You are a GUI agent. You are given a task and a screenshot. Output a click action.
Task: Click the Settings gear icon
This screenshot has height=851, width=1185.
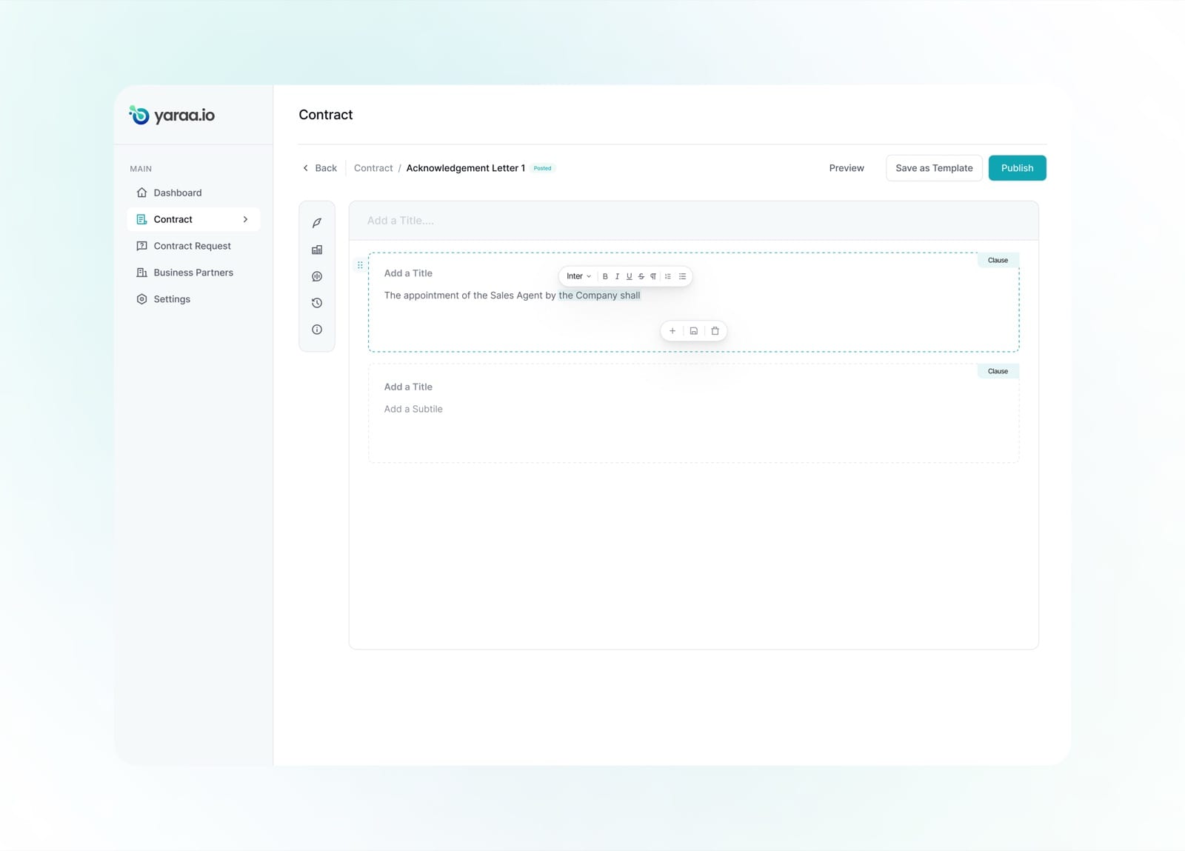pos(141,299)
